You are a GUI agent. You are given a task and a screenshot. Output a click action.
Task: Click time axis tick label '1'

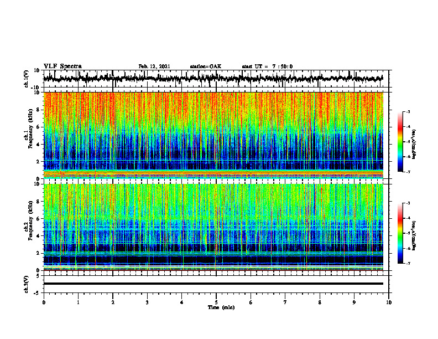point(78,302)
